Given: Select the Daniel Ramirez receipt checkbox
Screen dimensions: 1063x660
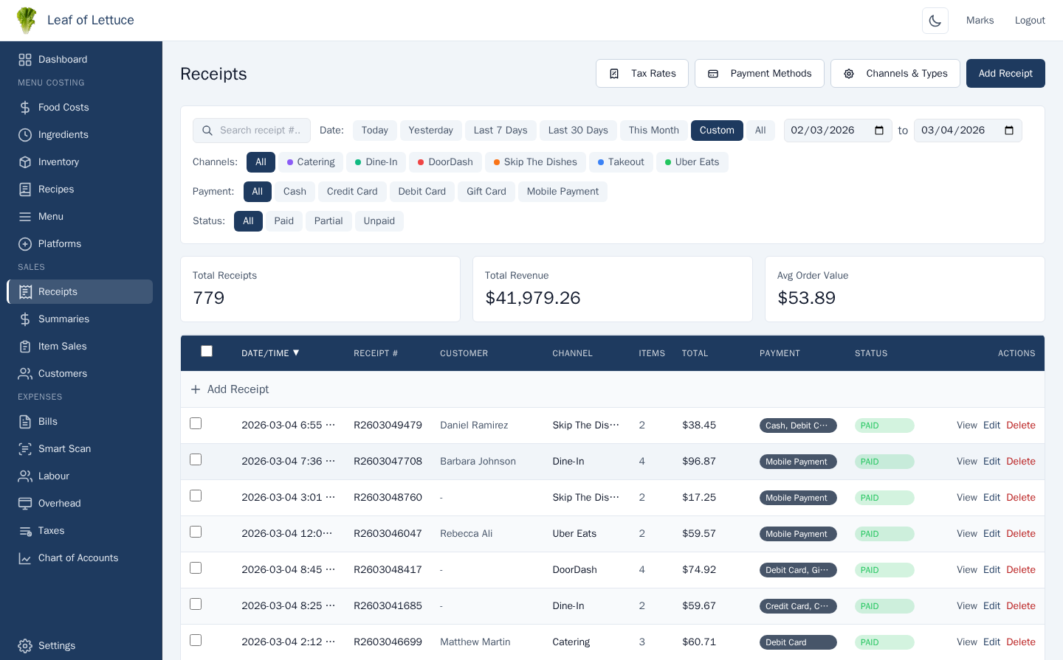Looking at the screenshot, I should point(196,423).
